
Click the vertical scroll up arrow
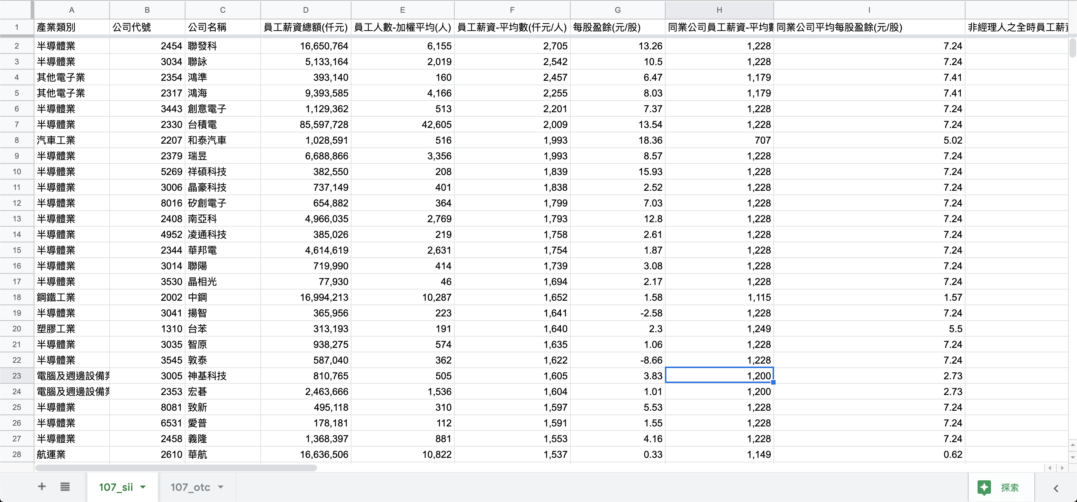click(1073, 445)
